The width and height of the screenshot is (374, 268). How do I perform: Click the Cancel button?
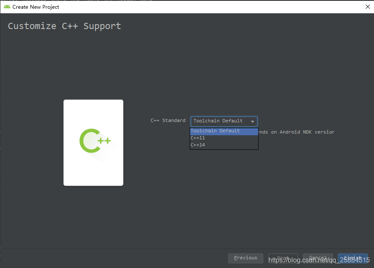pos(318,258)
